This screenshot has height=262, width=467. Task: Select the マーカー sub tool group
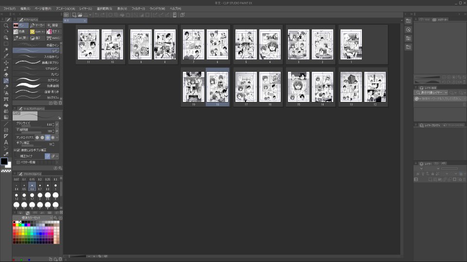[37, 25]
